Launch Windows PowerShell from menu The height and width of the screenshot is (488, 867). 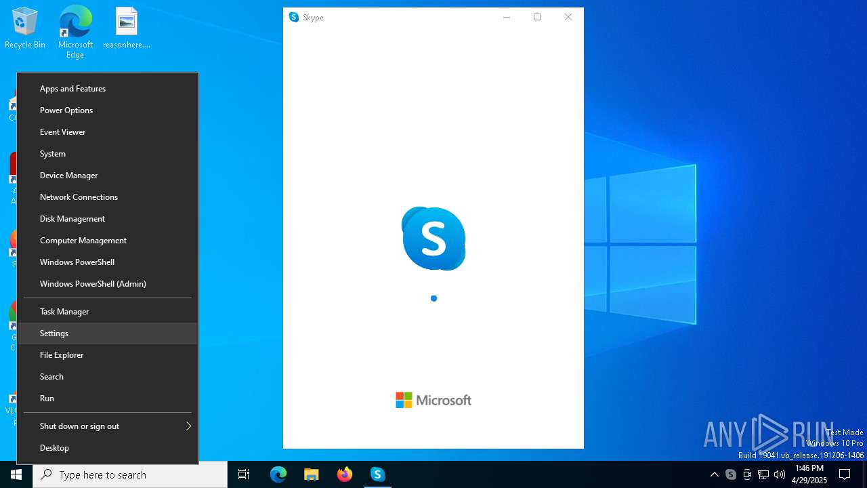[x=108, y=262]
